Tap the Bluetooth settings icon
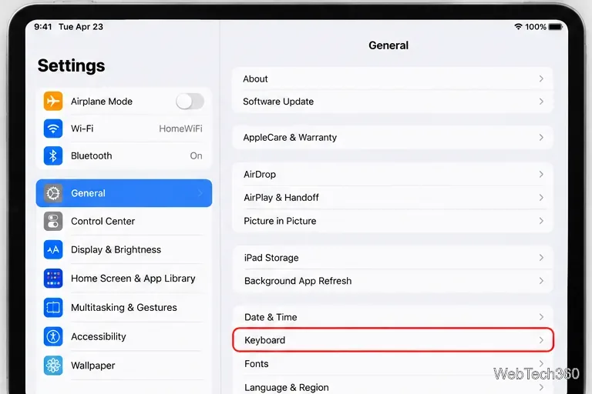This screenshot has width=592, height=394. pos(53,155)
